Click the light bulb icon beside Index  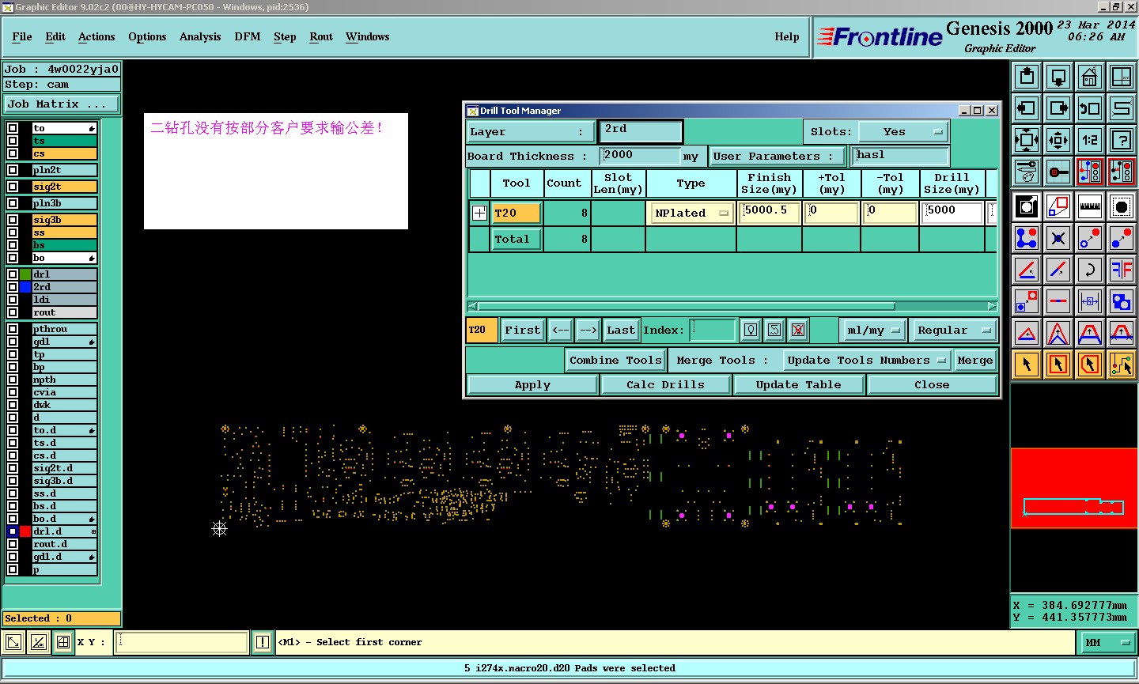pos(751,330)
